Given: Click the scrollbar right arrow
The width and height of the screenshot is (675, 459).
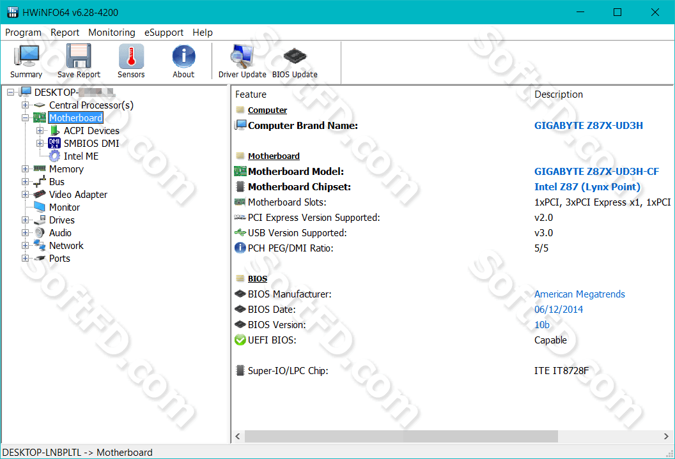Looking at the screenshot, I should [666, 436].
